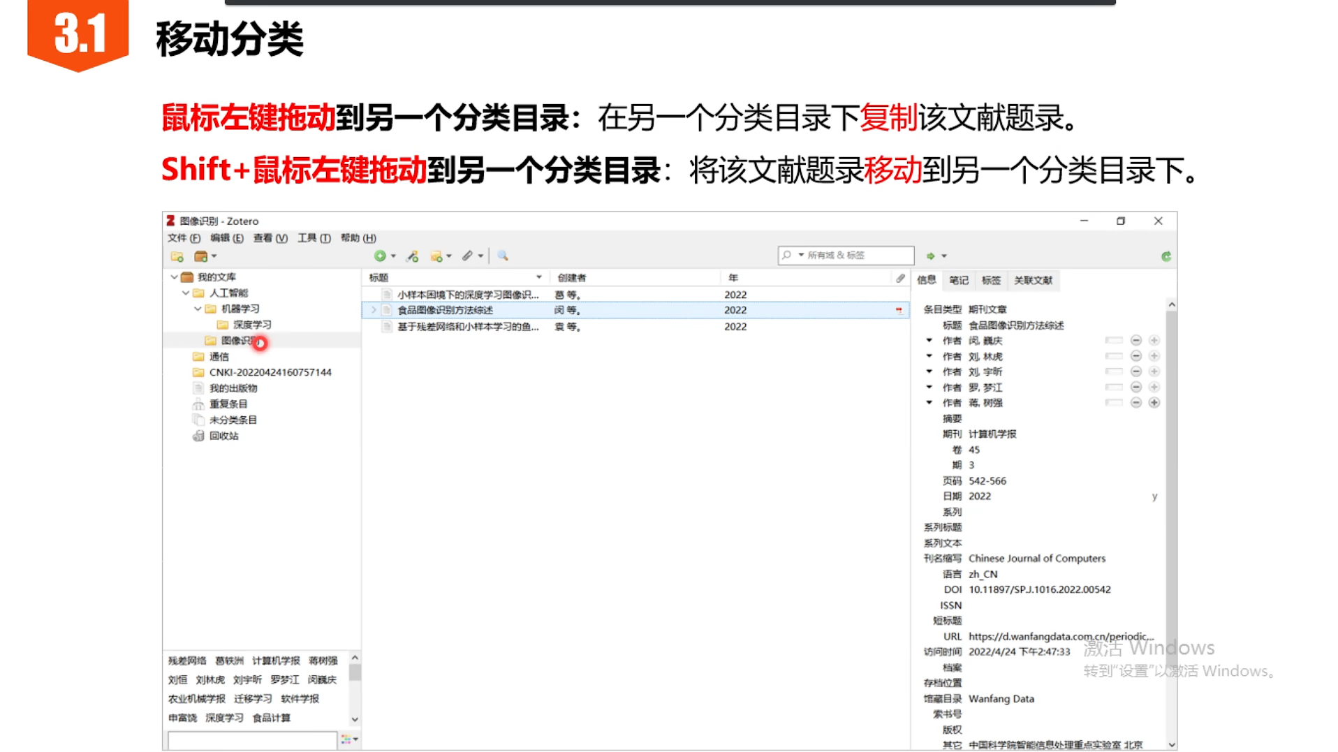Sort by attachments using the paperclip column header
This screenshot has height=752, width=1338.
point(899,277)
